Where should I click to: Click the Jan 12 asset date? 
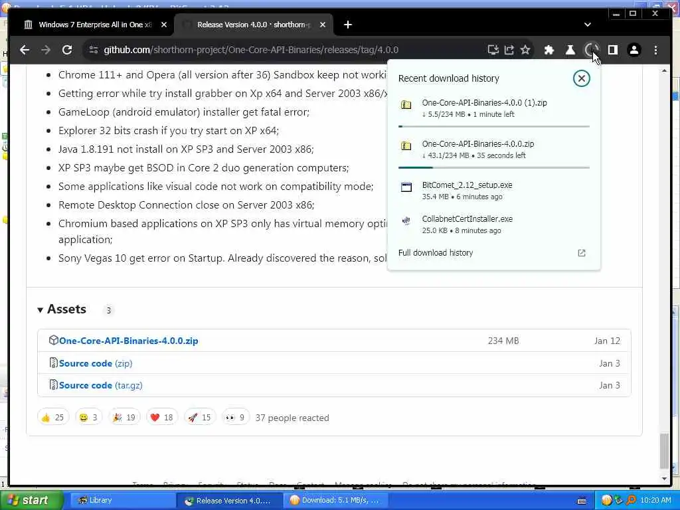(x=607, y=341)
